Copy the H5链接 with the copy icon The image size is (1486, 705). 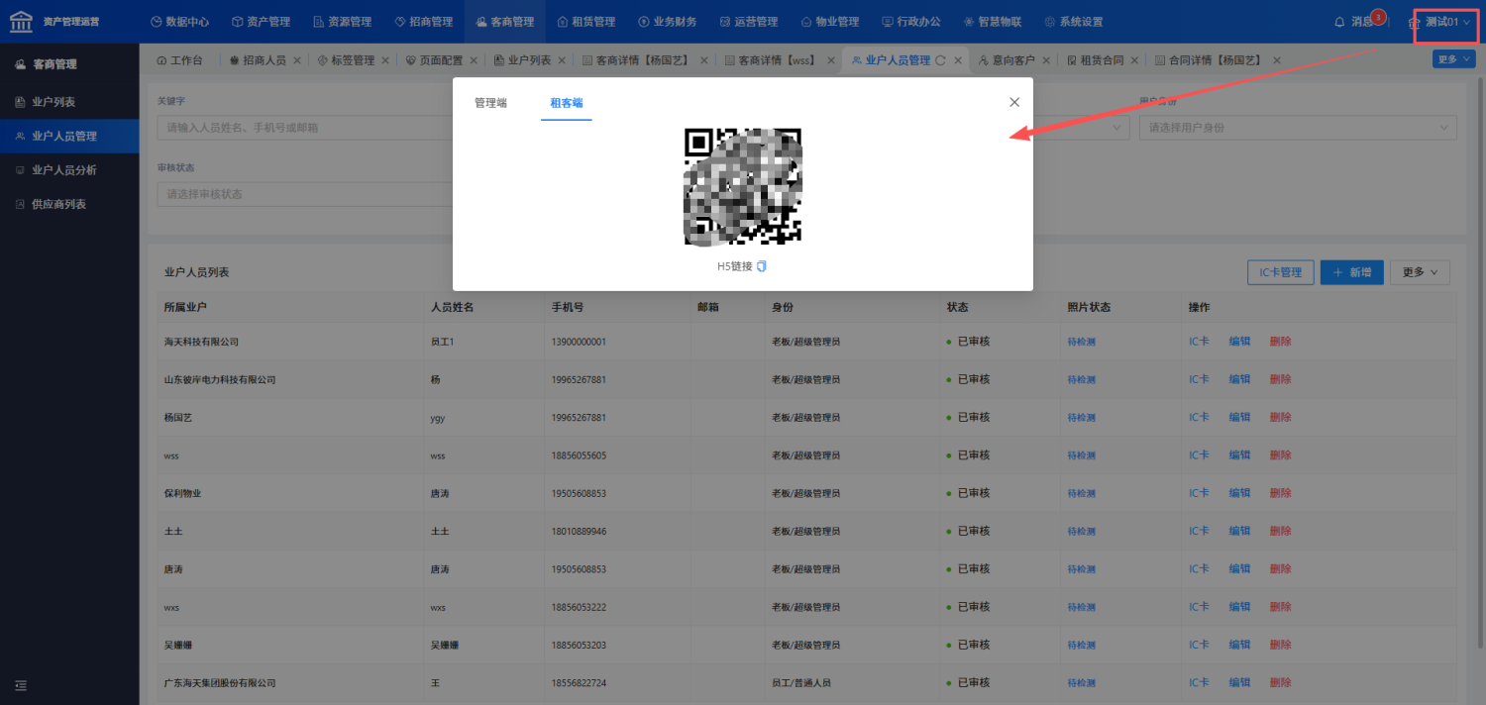(x=762, y=266)
